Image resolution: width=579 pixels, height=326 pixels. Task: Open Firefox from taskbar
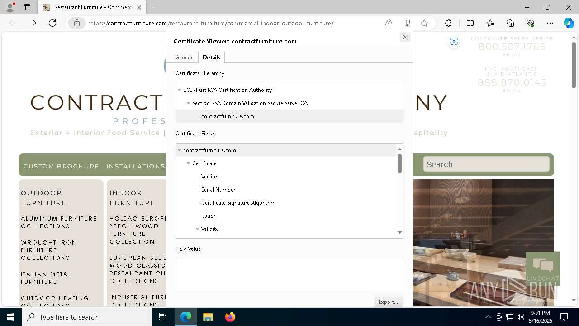(230, 317)
